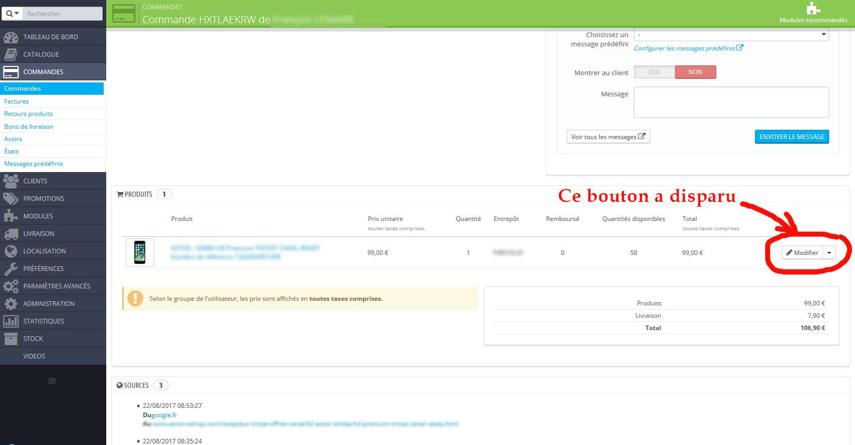
Task: Click the Total 106,90 € value
Action: pyautogui.click(x=813, y=328)
